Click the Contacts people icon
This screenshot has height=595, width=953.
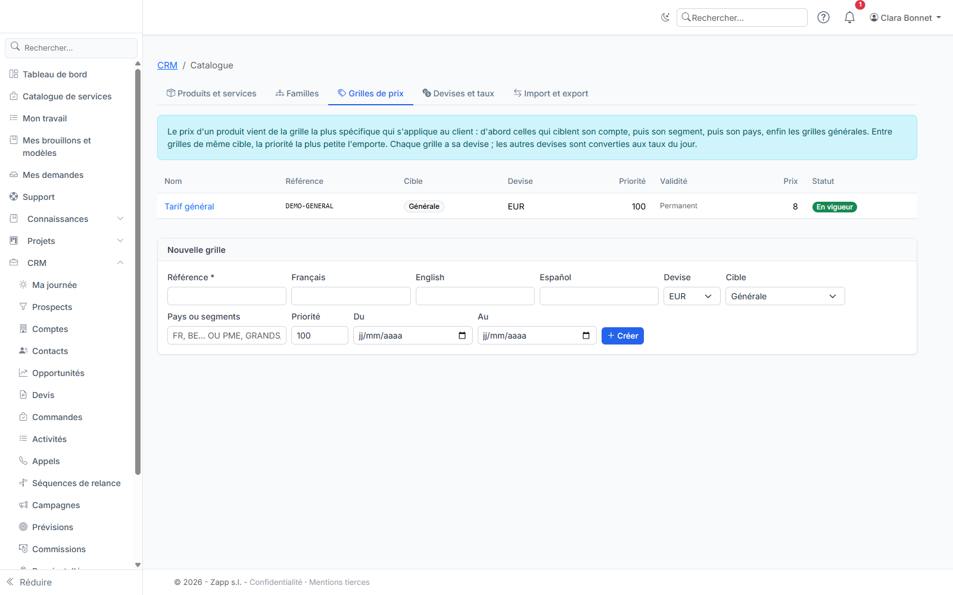tap(23, 351)
